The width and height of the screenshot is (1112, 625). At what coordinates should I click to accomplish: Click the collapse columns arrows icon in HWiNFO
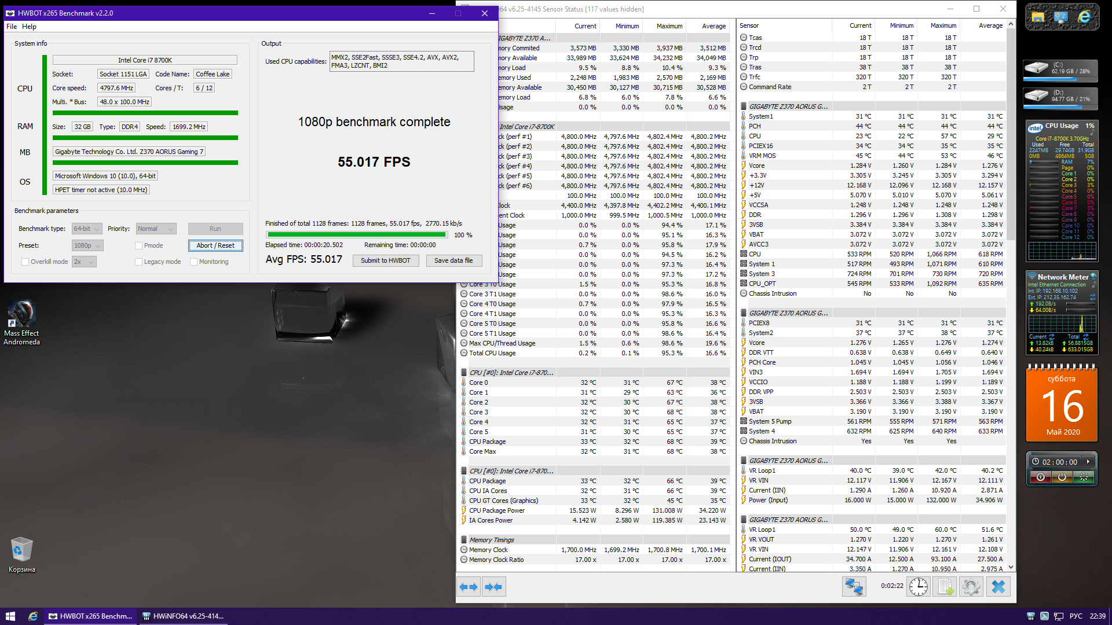coord(493,587)
